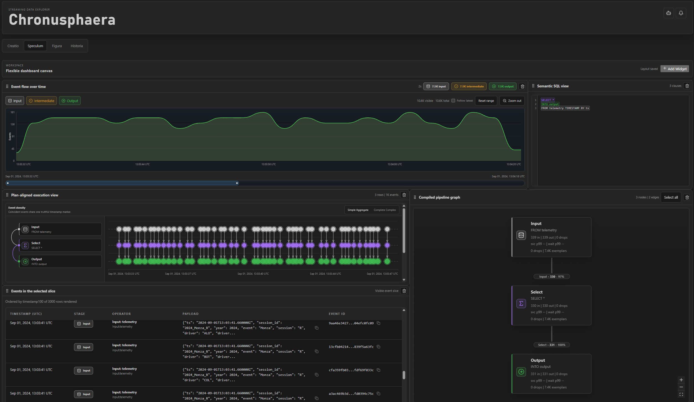694x402 pixels.
Task: Toggle the 7.5K input badge
Action: point(436,87)
